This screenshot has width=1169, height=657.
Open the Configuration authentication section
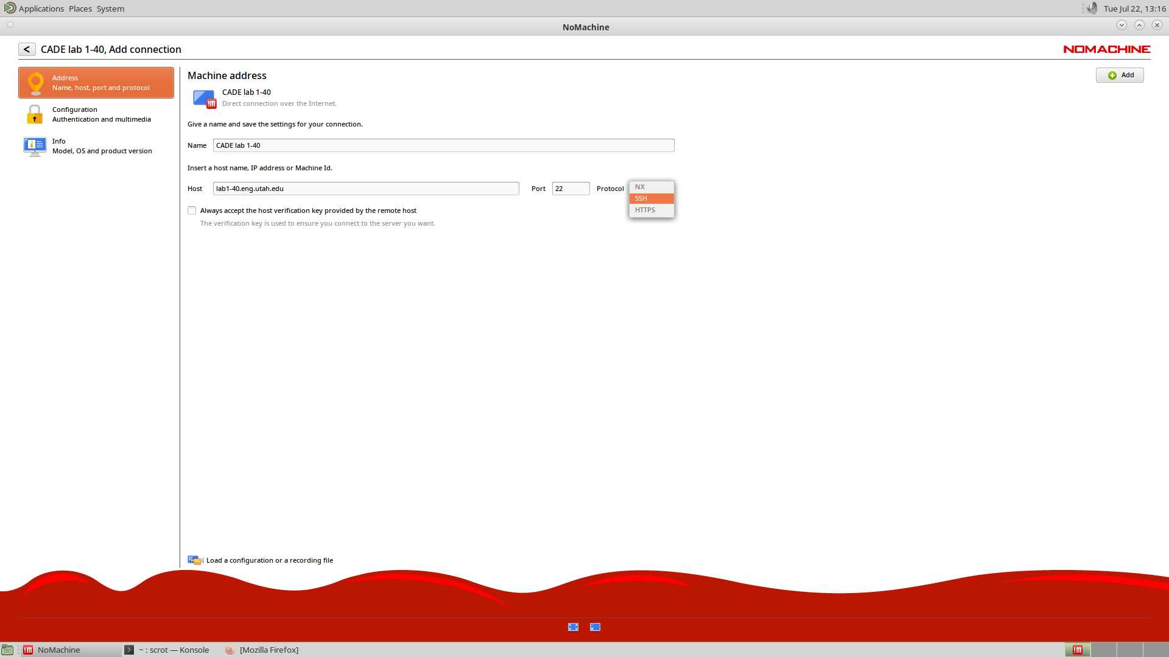(96, 114)
